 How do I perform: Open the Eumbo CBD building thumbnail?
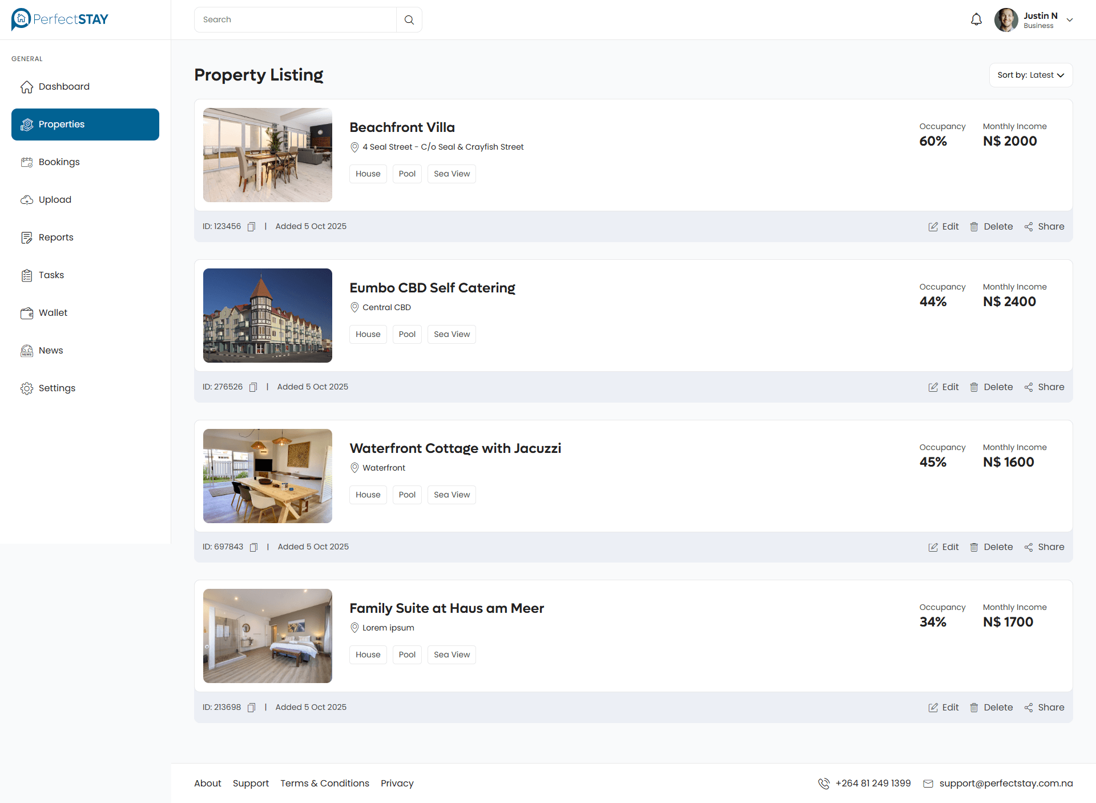[x=268, y=316]
